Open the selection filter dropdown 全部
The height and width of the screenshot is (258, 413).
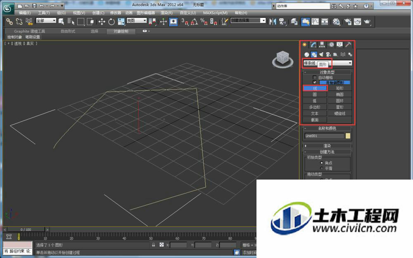46,20
